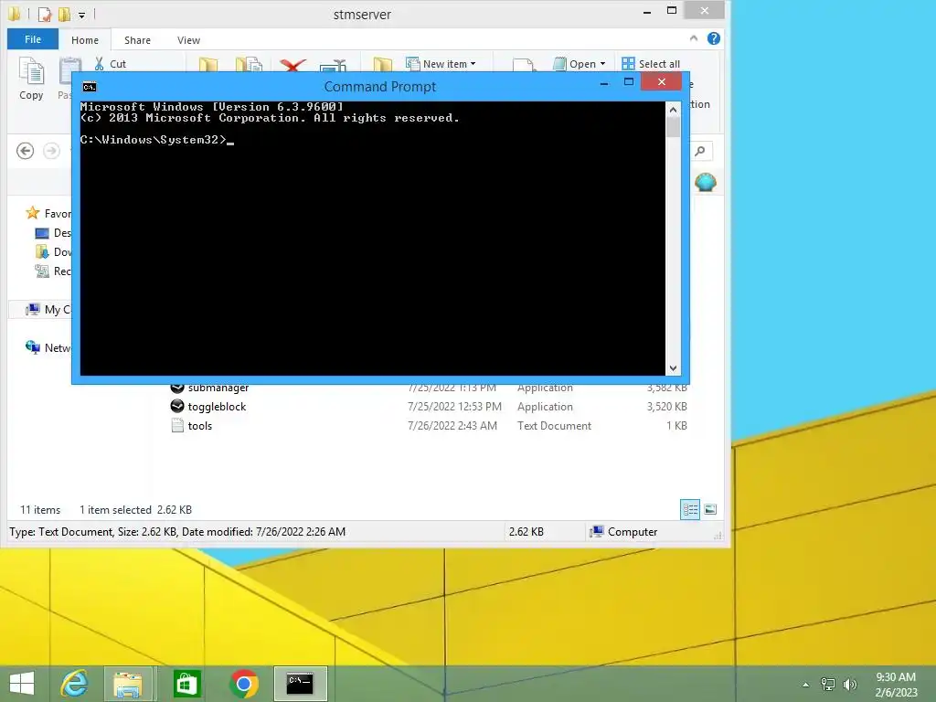Image resolution: width=936 pixels, height=702 pixels.
Task: Click the new folder icon in quick access toolbar
Action: point(64,14)
